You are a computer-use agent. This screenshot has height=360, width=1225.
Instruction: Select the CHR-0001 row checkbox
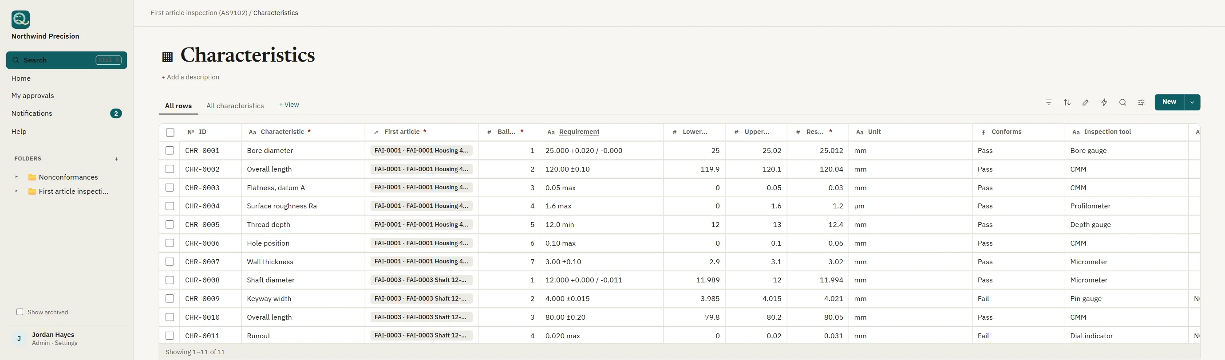coord(170,151)
